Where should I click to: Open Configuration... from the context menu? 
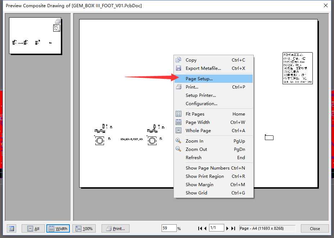[x=213, y=104]
